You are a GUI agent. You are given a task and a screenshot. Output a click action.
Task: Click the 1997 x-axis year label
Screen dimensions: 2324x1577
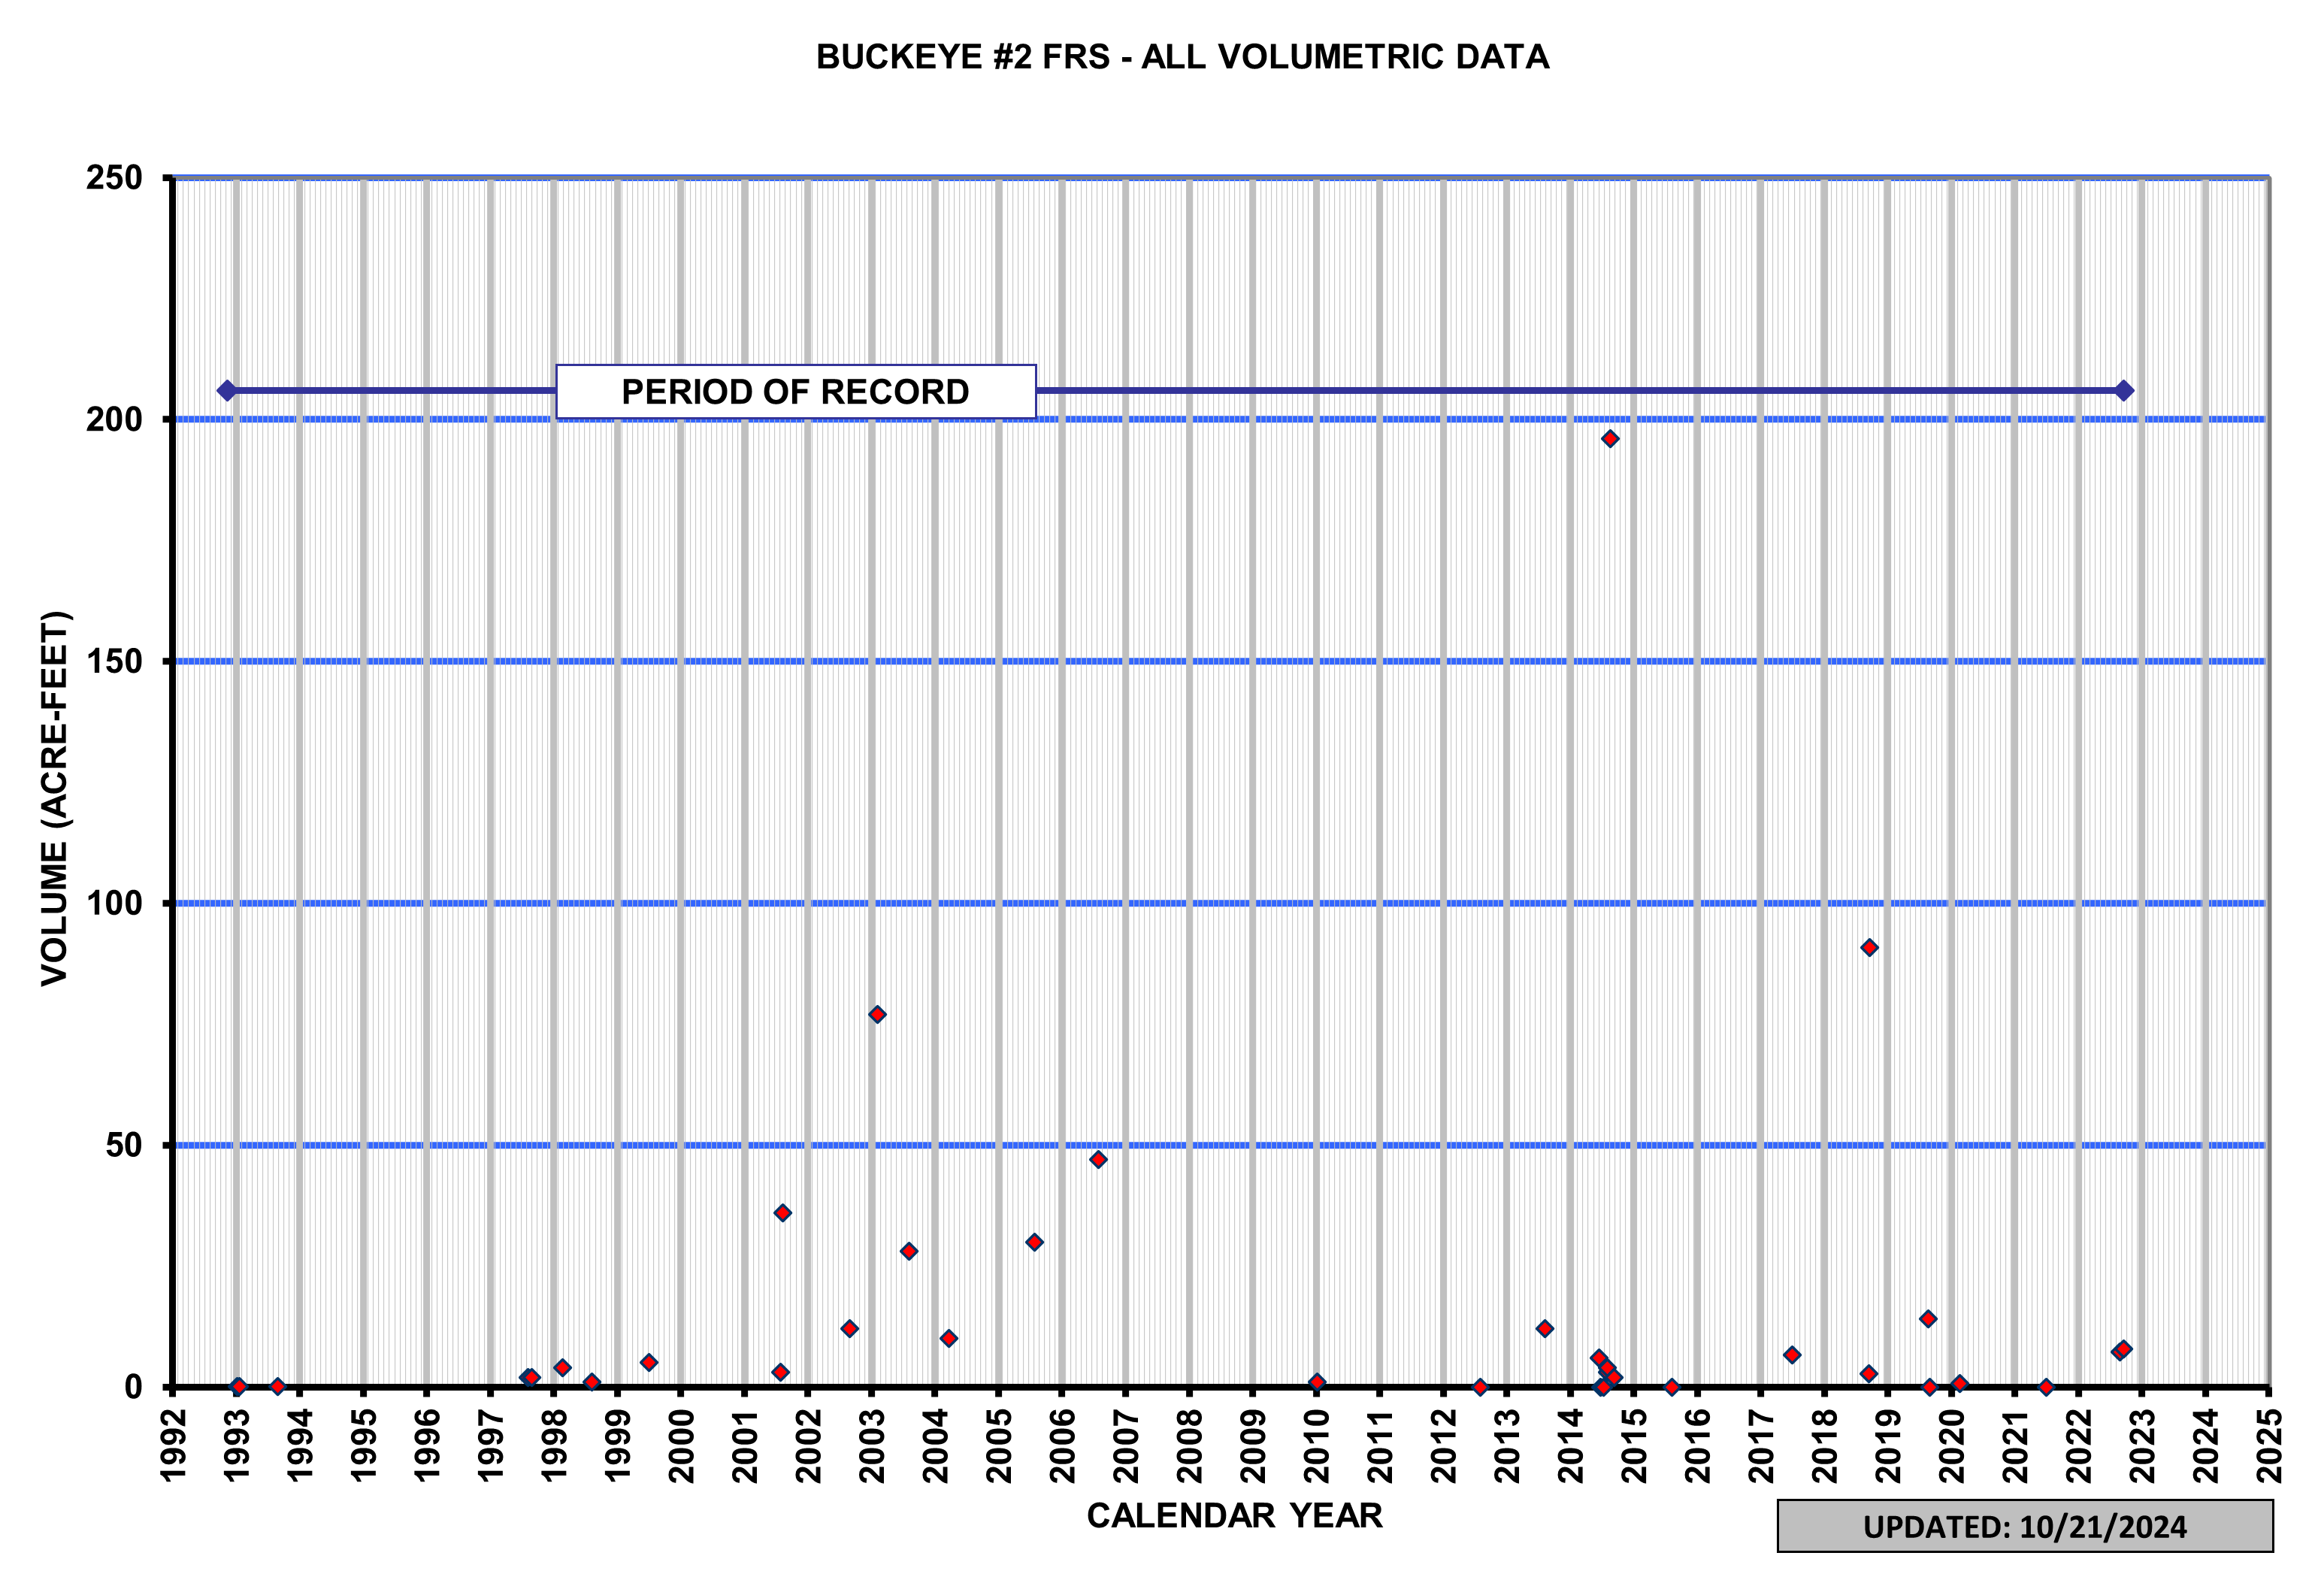(491, 1446)
